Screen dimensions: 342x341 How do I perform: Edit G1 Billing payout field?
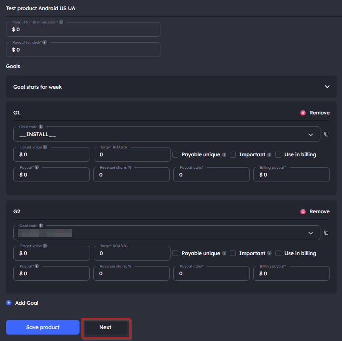click(291, 175)
